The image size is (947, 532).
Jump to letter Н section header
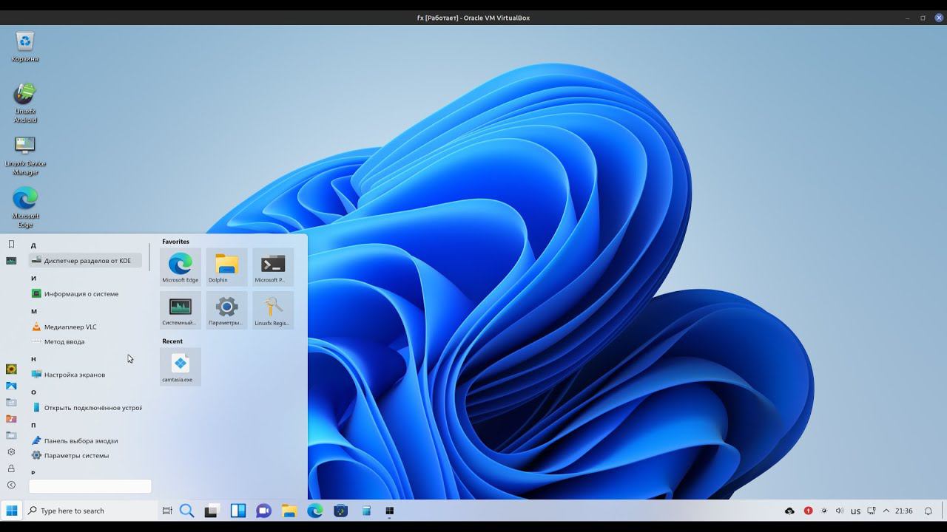tap(33, 359)
